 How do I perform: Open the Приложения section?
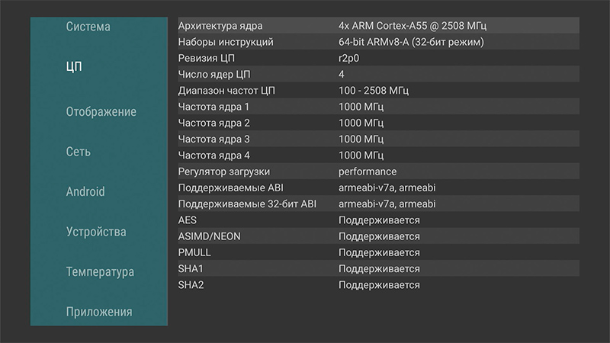pos(98,312)
